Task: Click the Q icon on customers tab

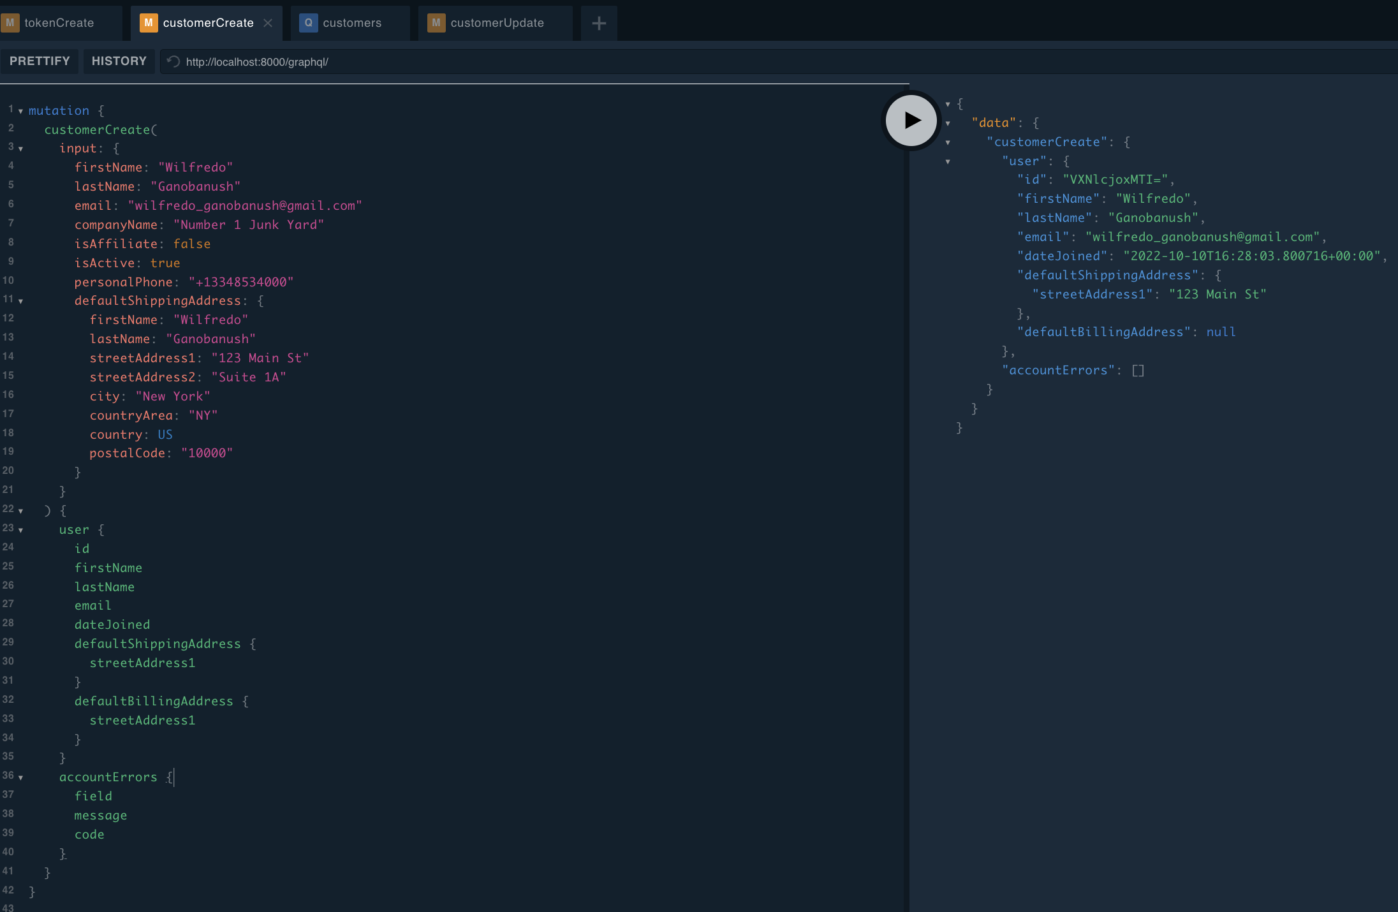Action: tap(308, 23)
